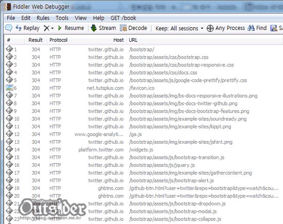Image resolution: width=283 pixels, height=224 pixels.
Task: Click the Save icon at toolbar edge
Action: tap(274, 28)
